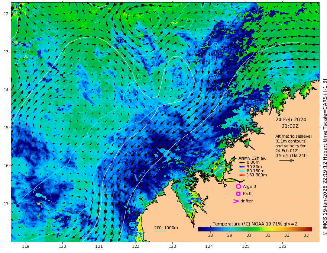Click the '80-150m' depth label
Image resolution: width=327 pixels, height=253 pixels.
[256, 171]
